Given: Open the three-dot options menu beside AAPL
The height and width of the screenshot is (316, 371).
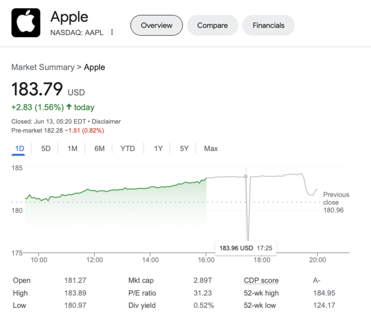Looking at the screenshot, I should (x=112, y=32).
